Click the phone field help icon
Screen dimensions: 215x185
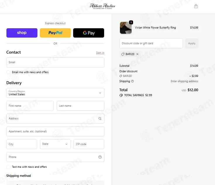point(100,157)
